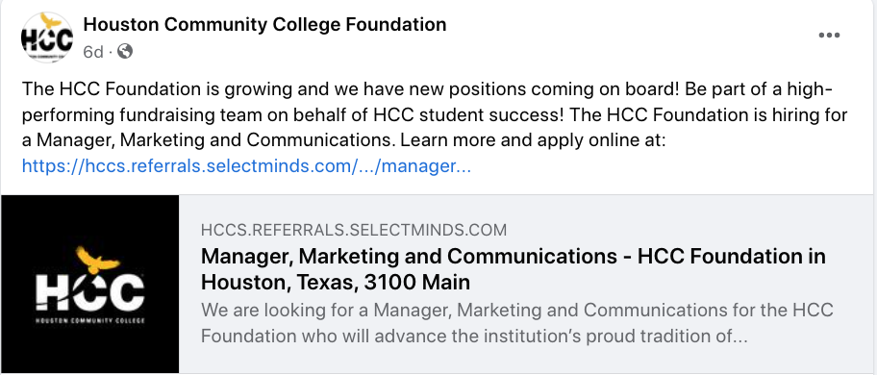Screen dimensions: 877x375
Task: Open the three-dot post options menu
Action: coord(829,36)
